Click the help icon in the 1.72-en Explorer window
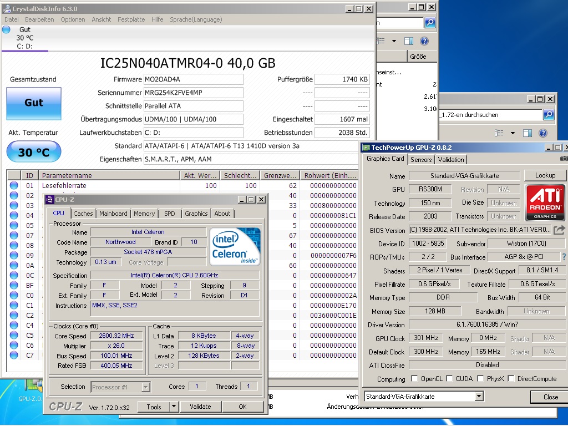The height and width of the screenshot is (426, 568). pyautogui.click(x=542, y=133)
